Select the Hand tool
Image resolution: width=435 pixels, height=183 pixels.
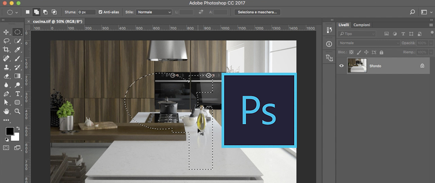[x=6, y=111]
